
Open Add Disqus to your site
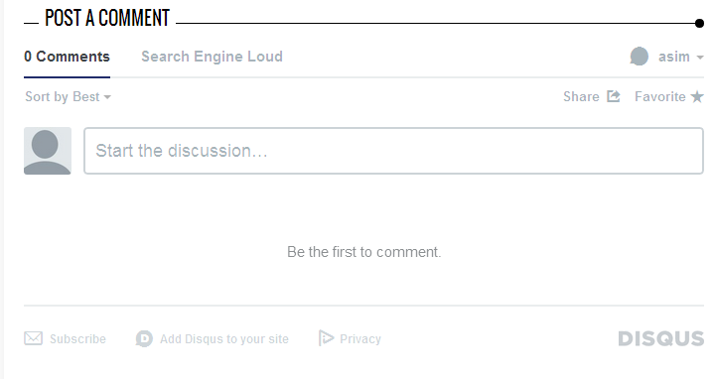pyautogui.click(x=213, y=338)
